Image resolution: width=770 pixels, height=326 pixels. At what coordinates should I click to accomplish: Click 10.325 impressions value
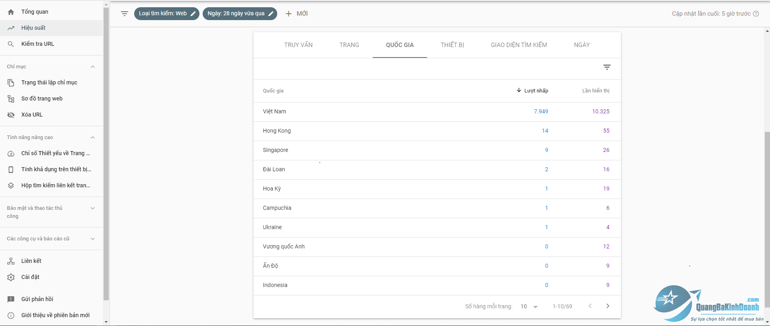600,112
